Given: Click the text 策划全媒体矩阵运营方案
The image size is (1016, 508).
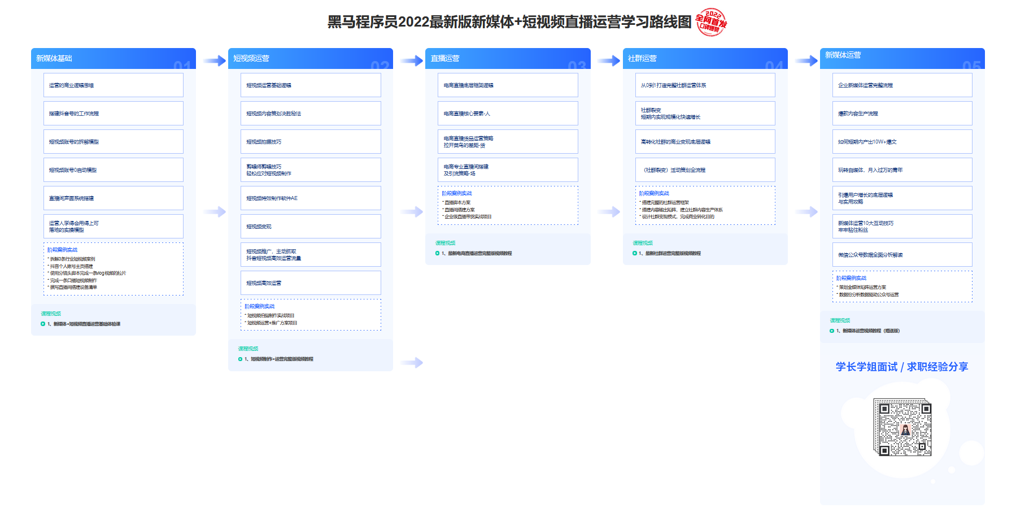Looking at the screenshot, I should [x=862, y=287].
